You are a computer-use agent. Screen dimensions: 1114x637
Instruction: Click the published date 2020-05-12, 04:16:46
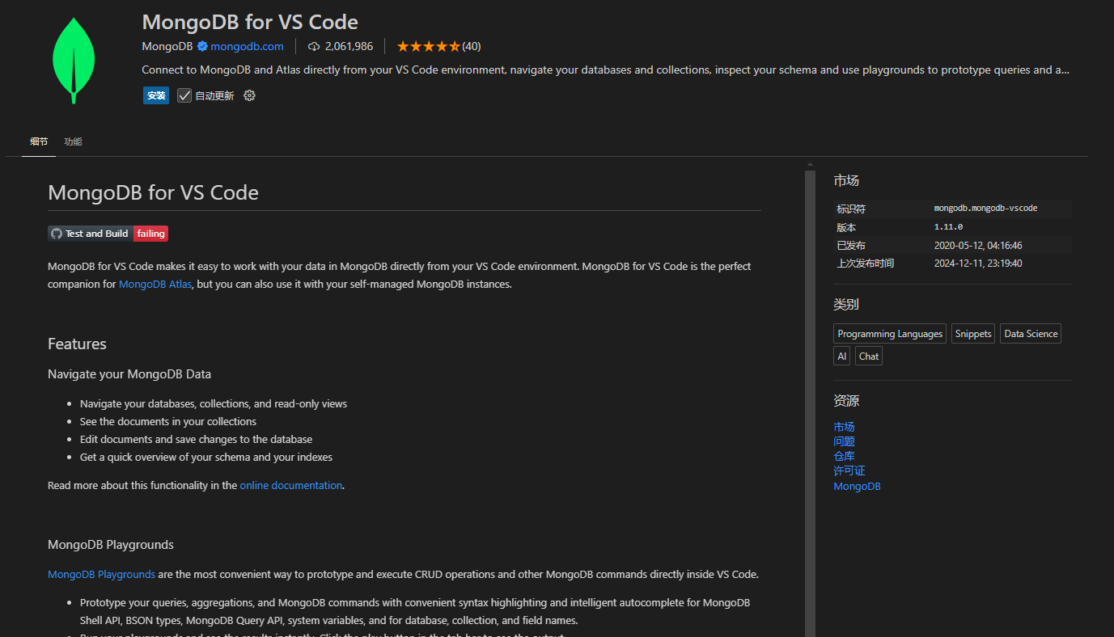click(978, 245)
